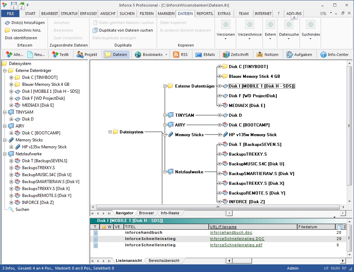Image resolution: width=354 pixels, height=272 pixels.
Task: Click the Duplikate von Dateien suchen icon
Action: [95, 30]
